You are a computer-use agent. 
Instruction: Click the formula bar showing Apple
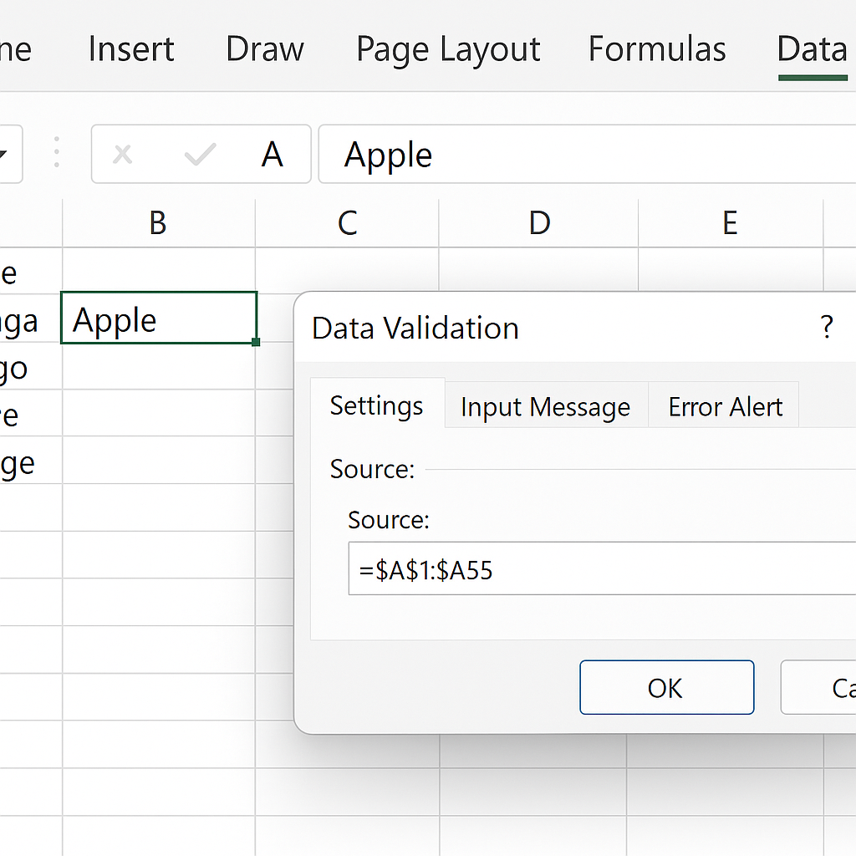(x=585, y=155)
